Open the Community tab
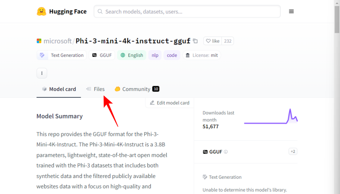340x194 pixels. tap(137, 89)
